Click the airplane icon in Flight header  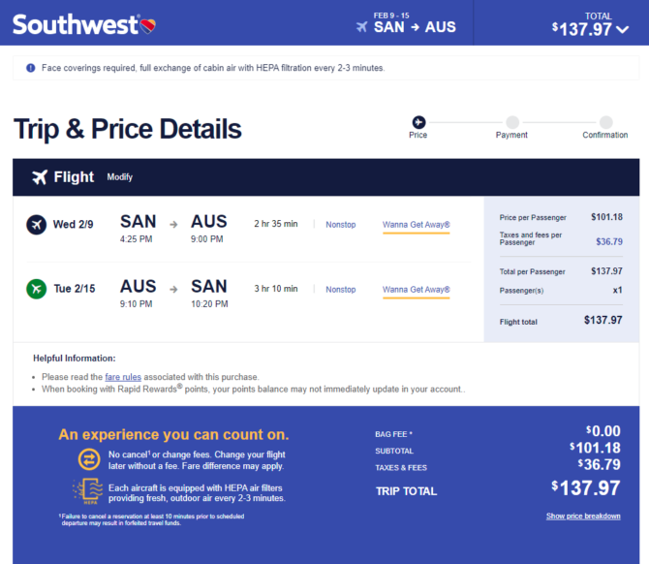40,177
